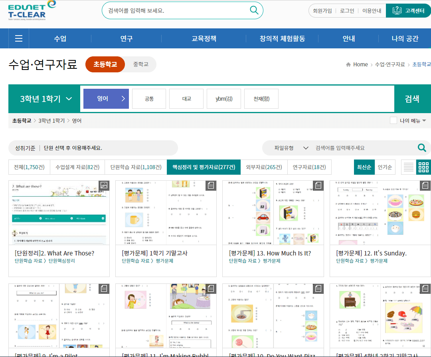Click the 로그인 link
The image size is (431, 357).
click(x=347, y=11)
